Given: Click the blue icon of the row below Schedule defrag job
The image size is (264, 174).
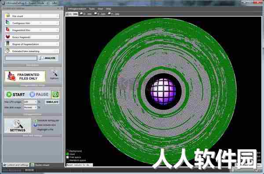Looking at the screenshot, I should pos(35,125).
